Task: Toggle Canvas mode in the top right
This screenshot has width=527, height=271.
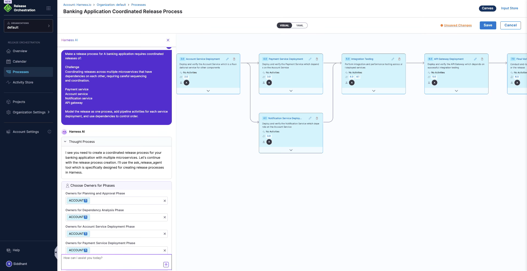Action: 487,8
